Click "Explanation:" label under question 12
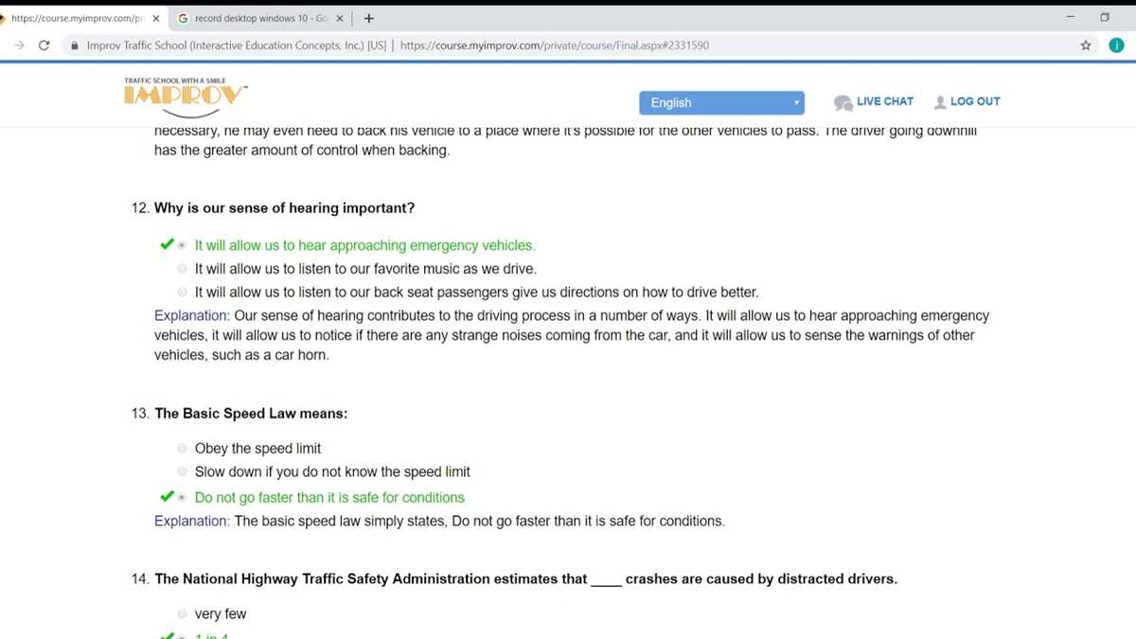 pyautogui.click(x=192, y=315)
